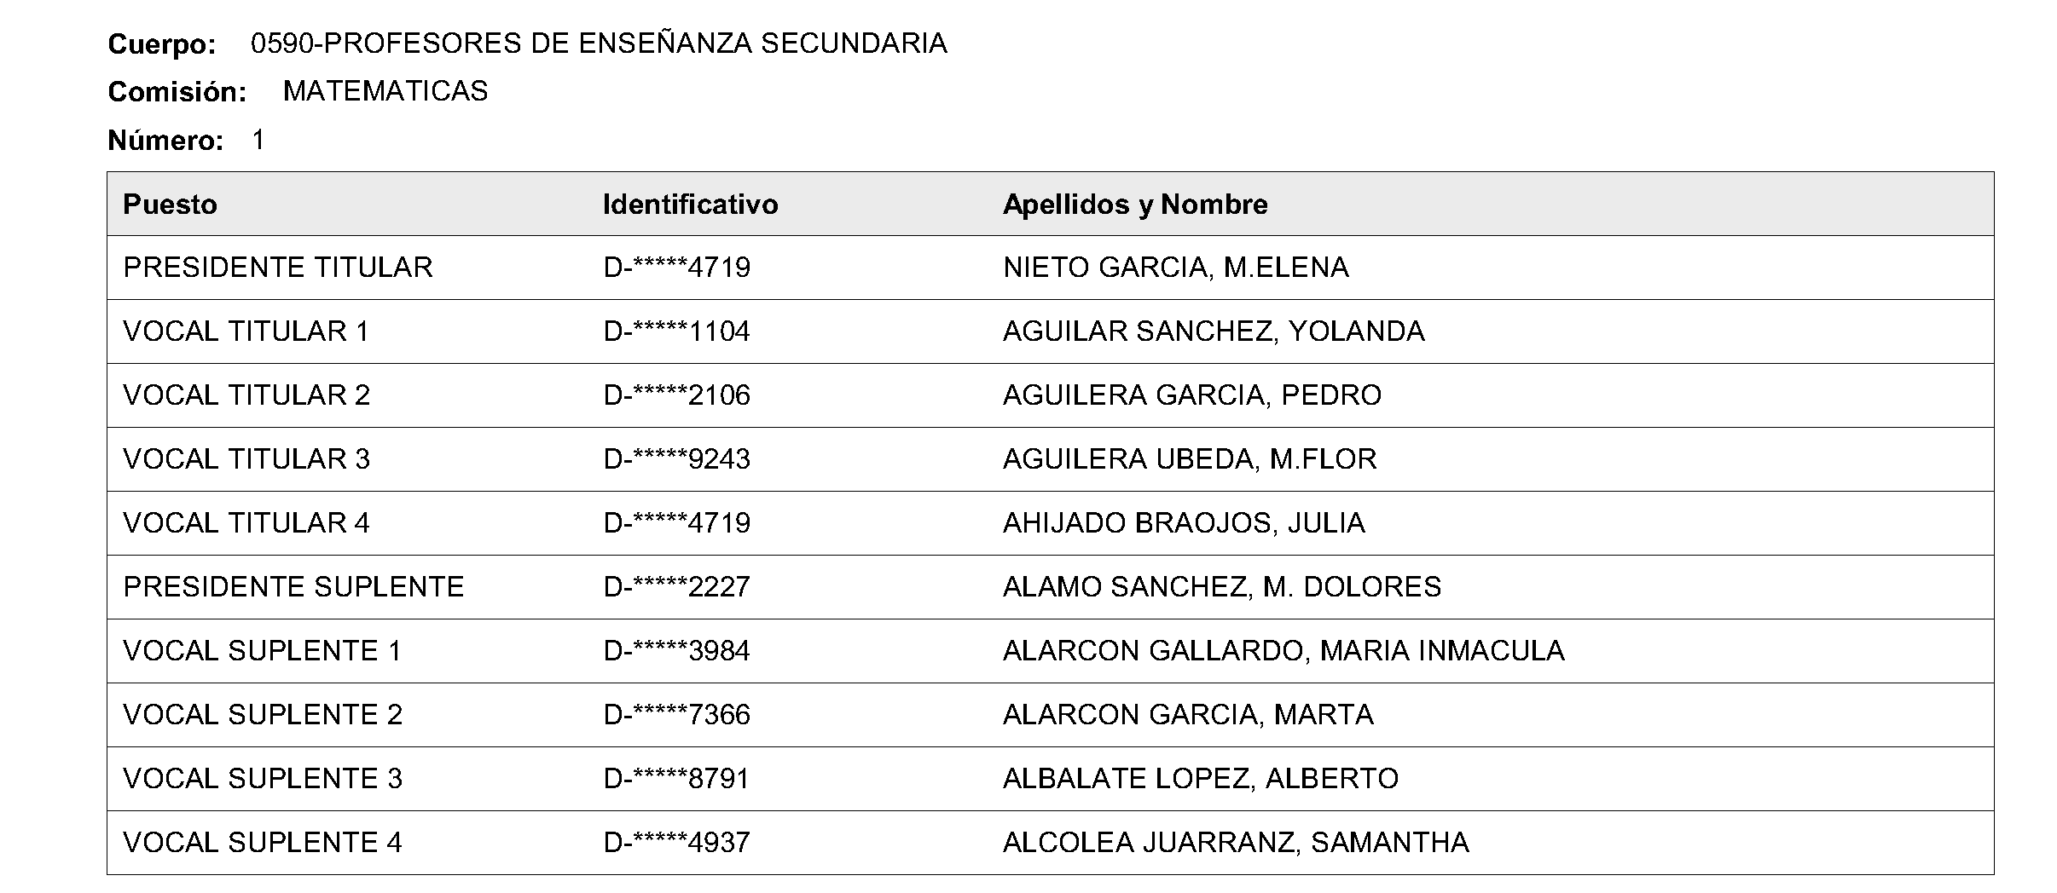Click the name ALBALATE LOPEZ, ALBERTO

(1200, 779)
